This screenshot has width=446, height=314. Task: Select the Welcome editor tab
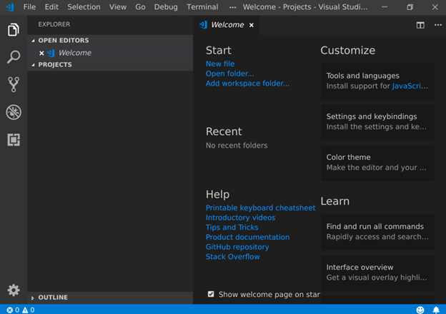click(226, 25)
